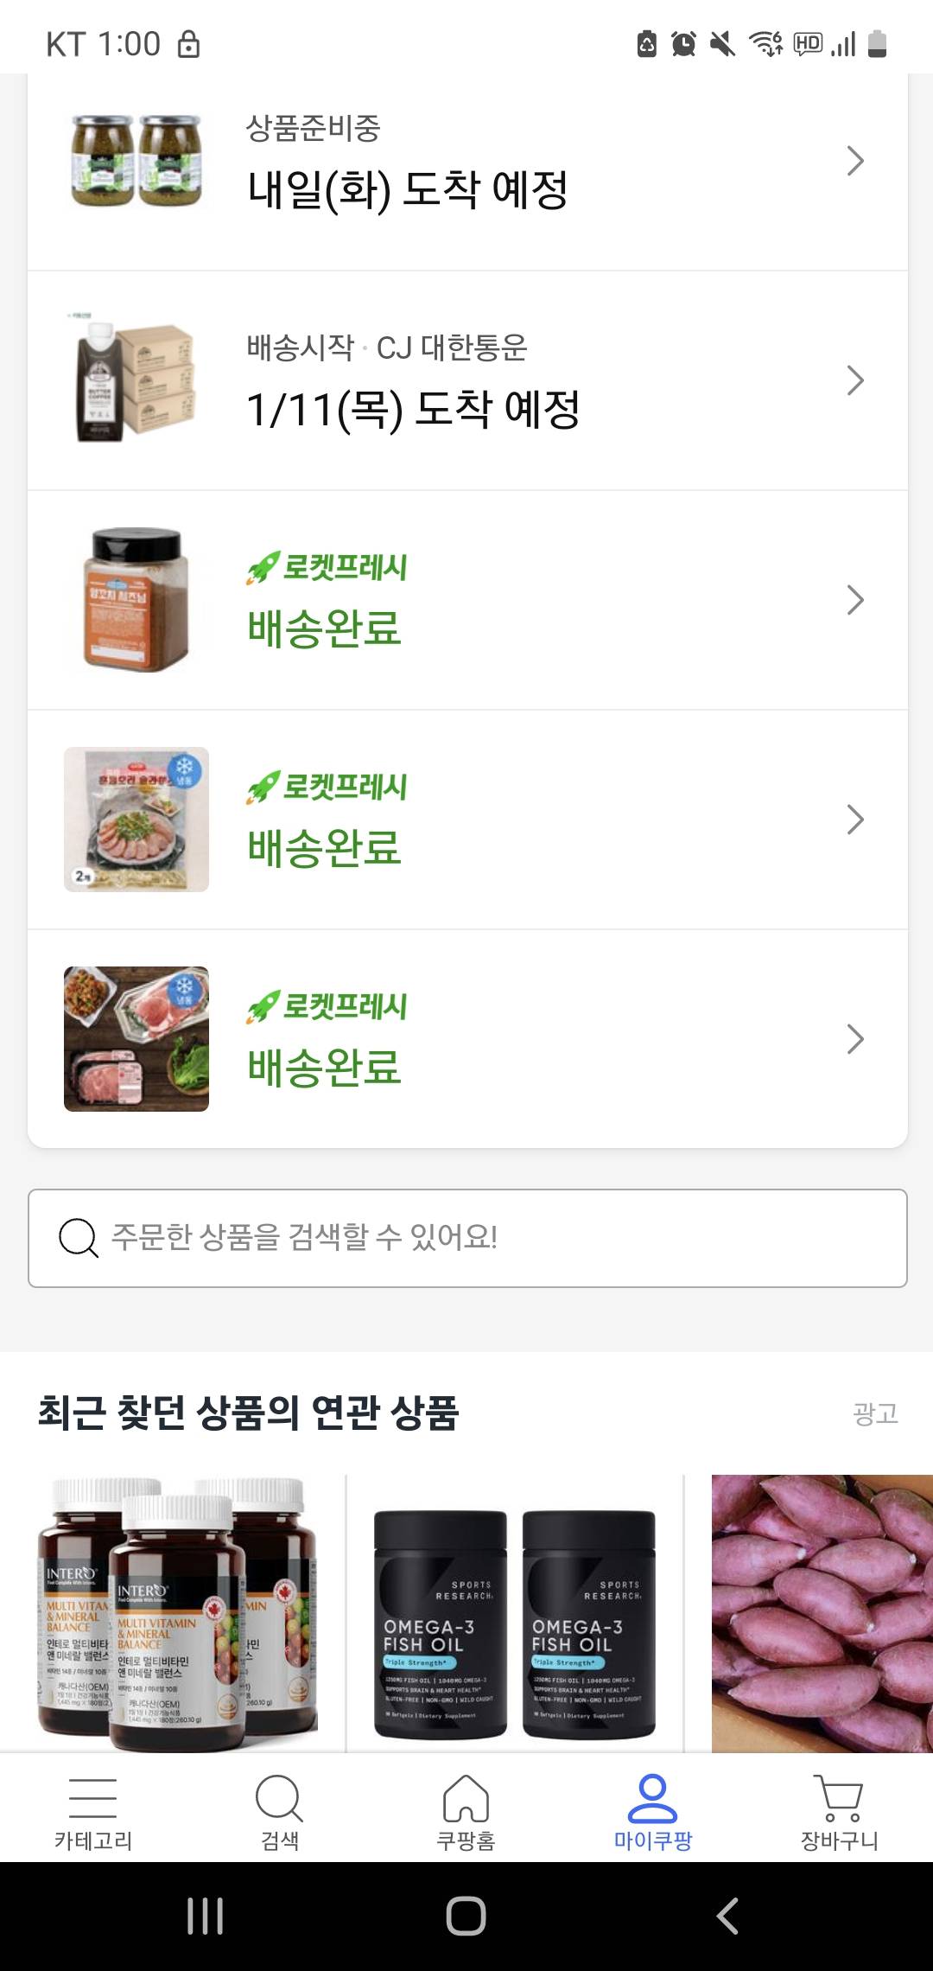933x1971 pixels.
Task: Open the sweet potato product image
Action: (822, 1613)
